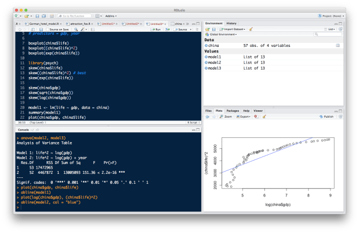Viewport: 359px width, 233px height.
Task: Refresh the current plot icon
Action: 340,116
